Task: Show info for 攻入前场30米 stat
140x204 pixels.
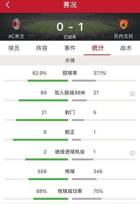Action: [x=133, y=94]
